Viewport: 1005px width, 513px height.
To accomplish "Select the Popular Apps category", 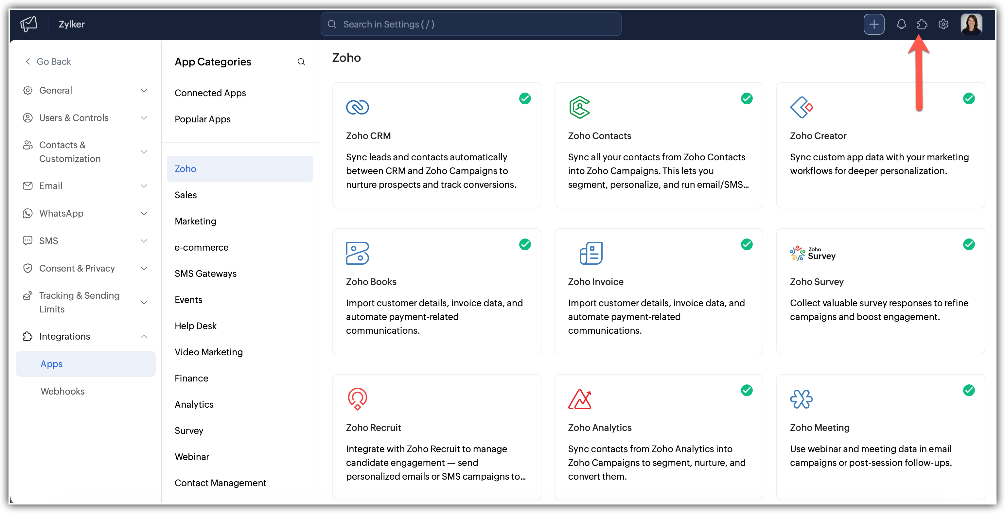I will [x=203, y=119].
